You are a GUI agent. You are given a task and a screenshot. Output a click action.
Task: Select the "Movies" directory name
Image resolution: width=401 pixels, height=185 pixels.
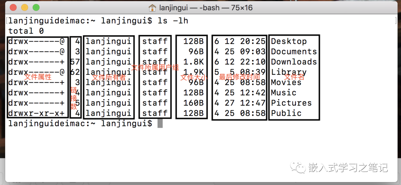click(286, 82)
